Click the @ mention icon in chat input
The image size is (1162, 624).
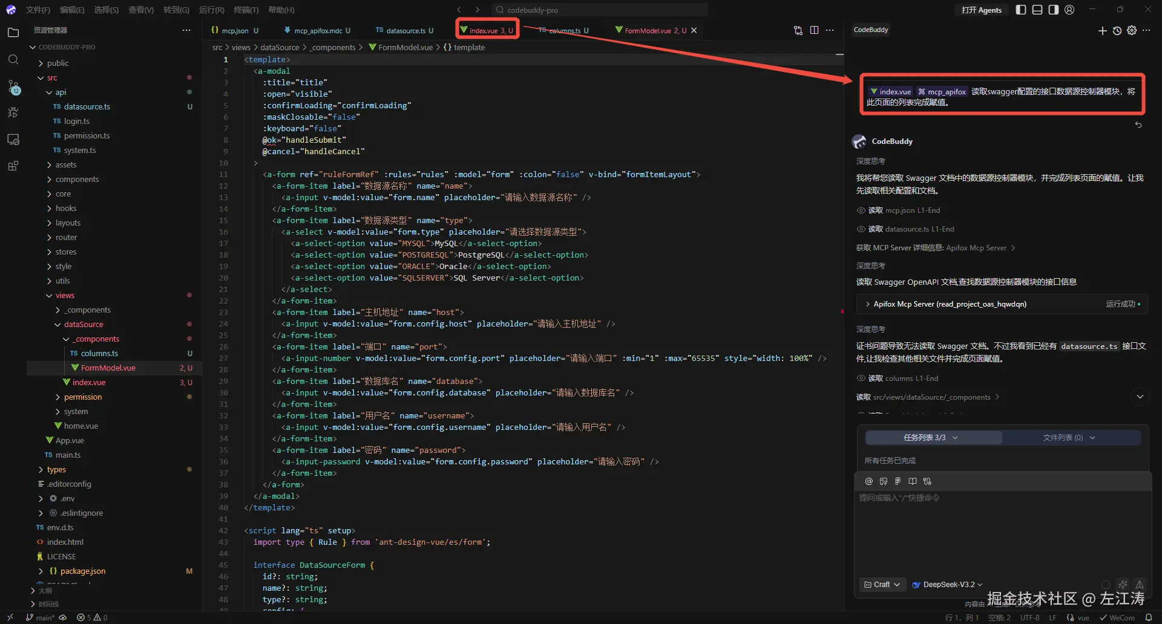[868, 481]
